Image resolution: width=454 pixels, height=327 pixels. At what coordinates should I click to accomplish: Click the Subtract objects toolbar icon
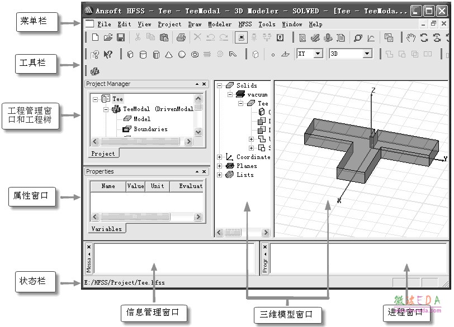[x=402, y=54]
